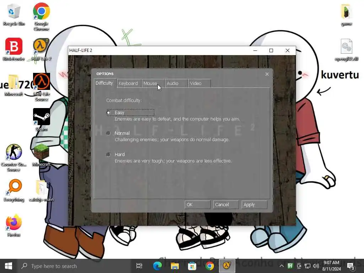This screenshot has width=364, height=273.
Task: Switch to the Keyboard tab
Action: pos(128,83)
